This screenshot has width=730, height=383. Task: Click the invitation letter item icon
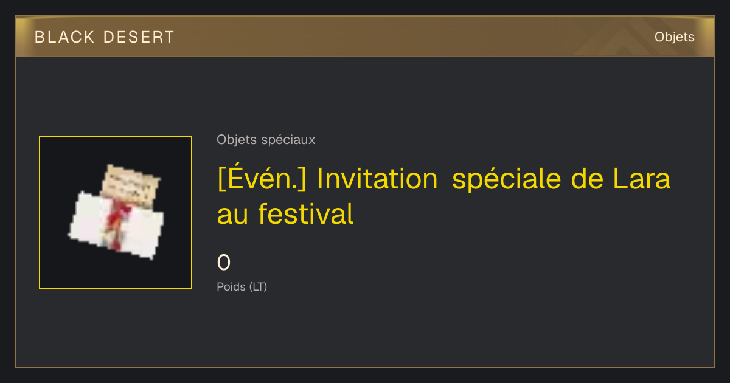pos(116,212)
